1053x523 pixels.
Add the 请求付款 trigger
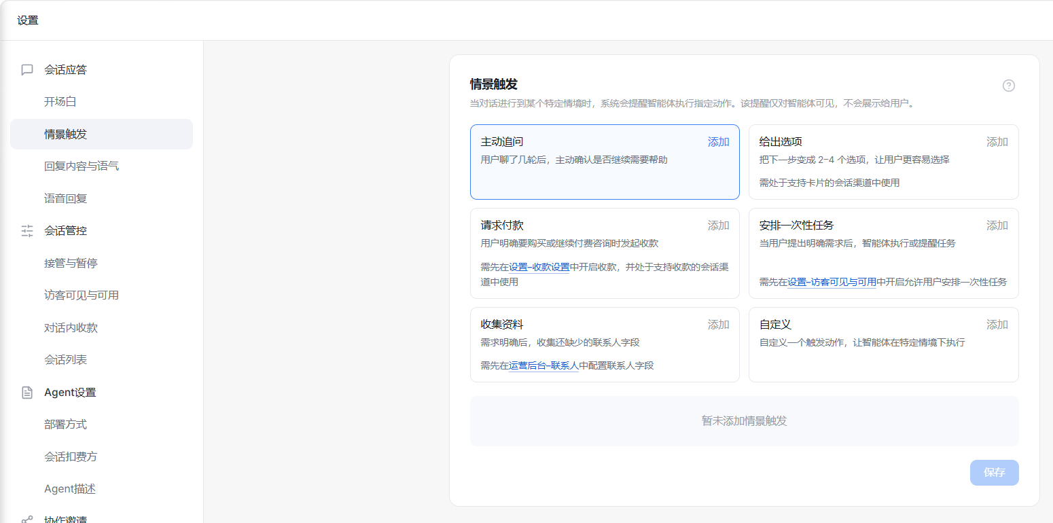point(718,226)
